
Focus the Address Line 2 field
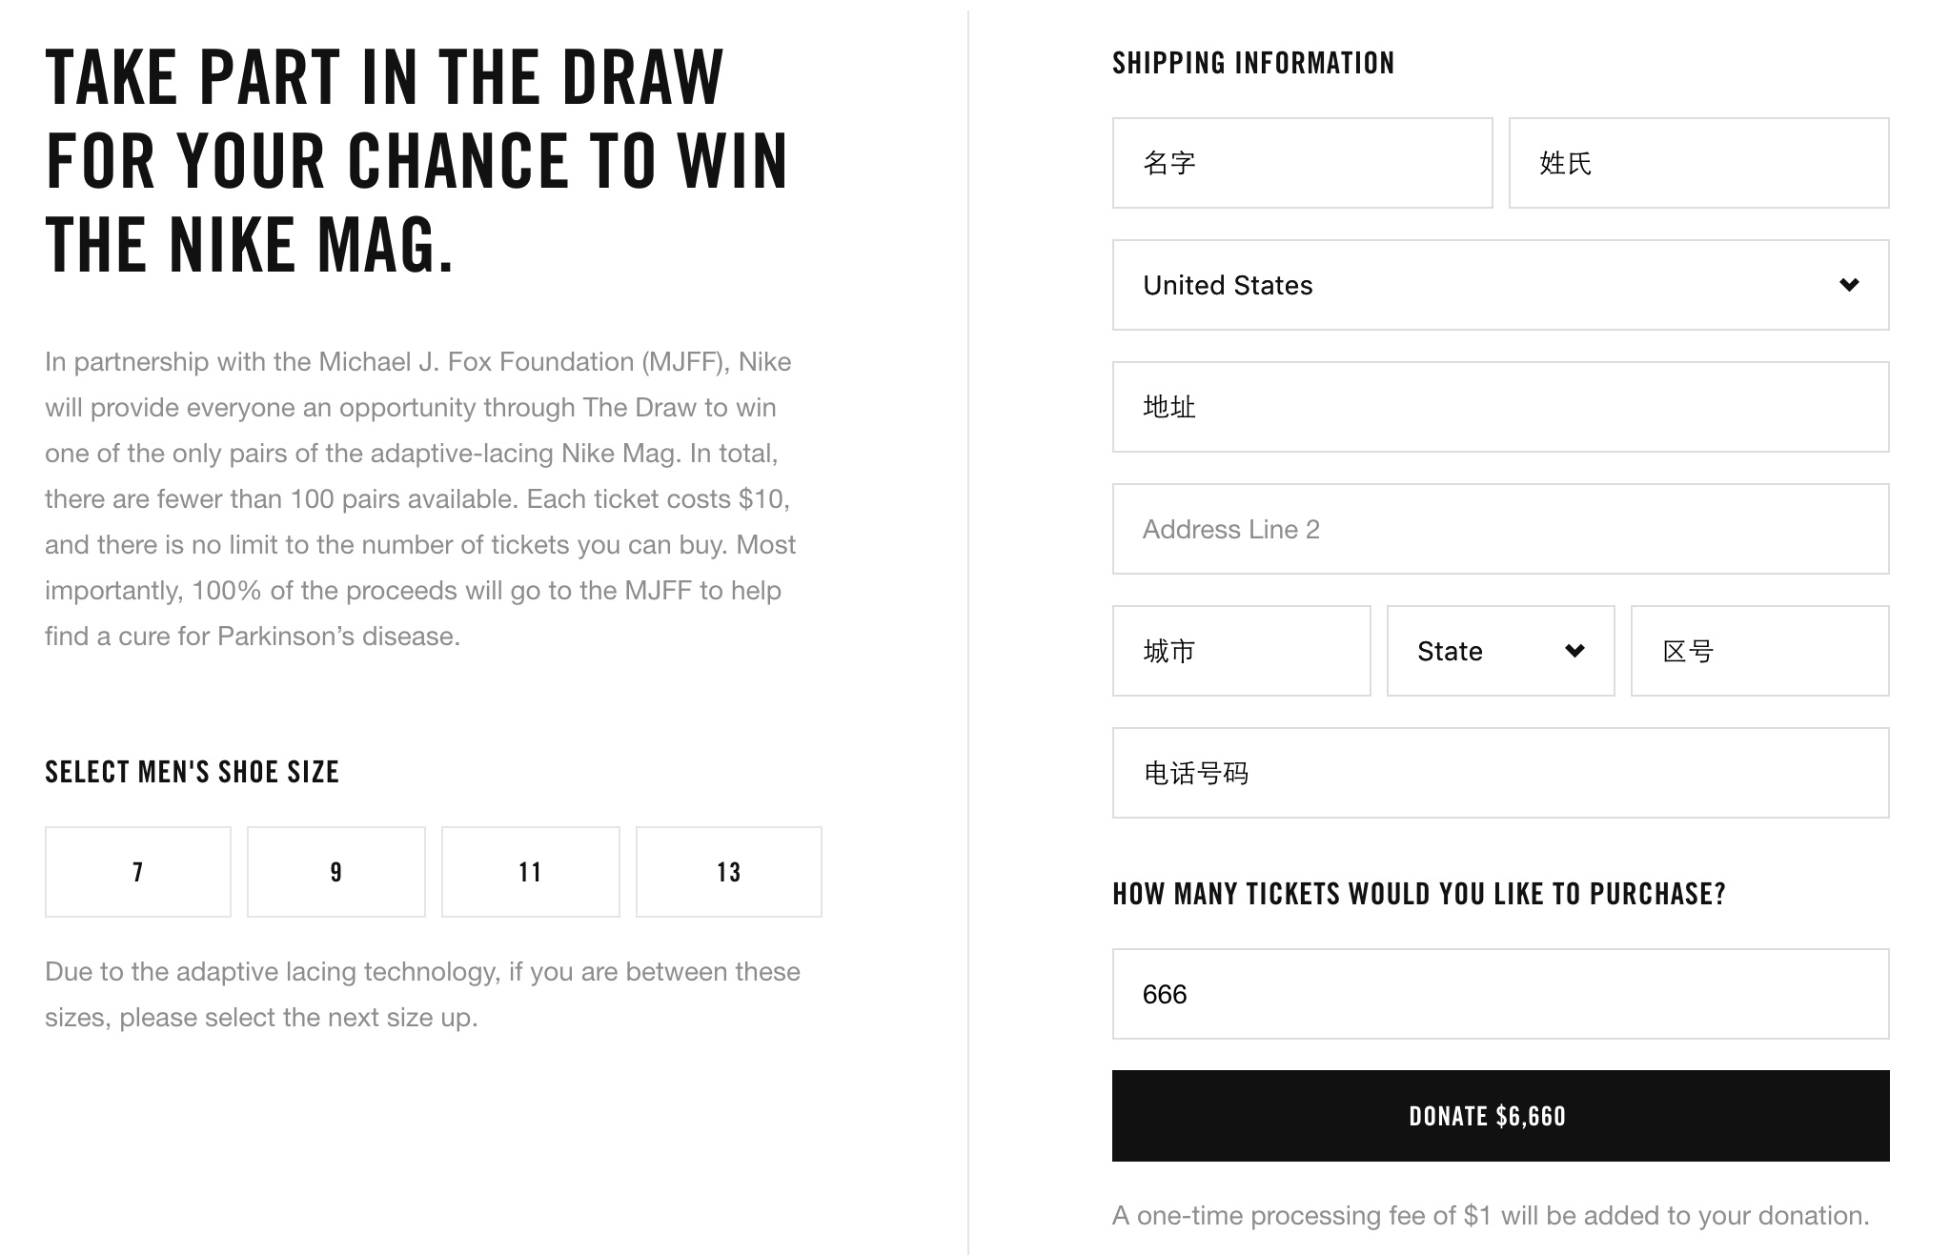[1500, 529]
